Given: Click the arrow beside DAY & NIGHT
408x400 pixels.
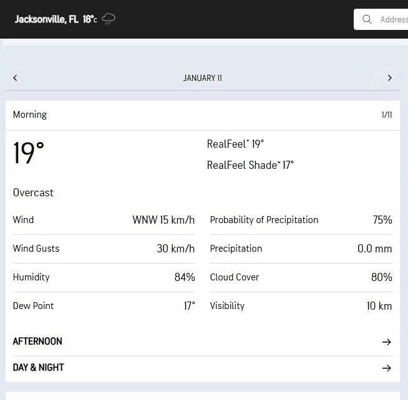Looking at the screenshot, I should tap(386, 368).
